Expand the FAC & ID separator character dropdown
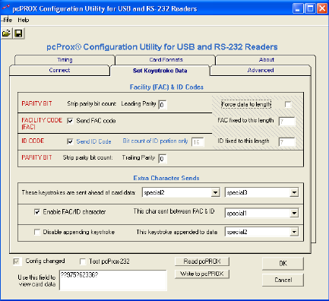329x301 pixels. coord(294,213)
